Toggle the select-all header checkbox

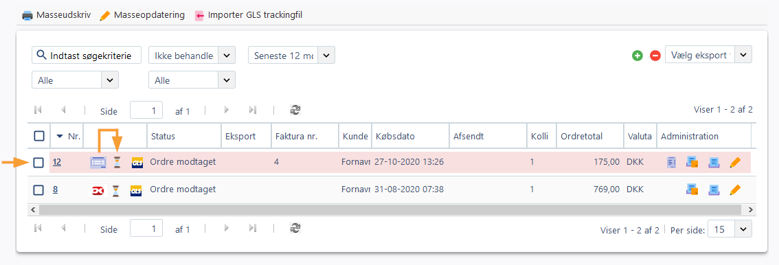(x=38, y=135)
